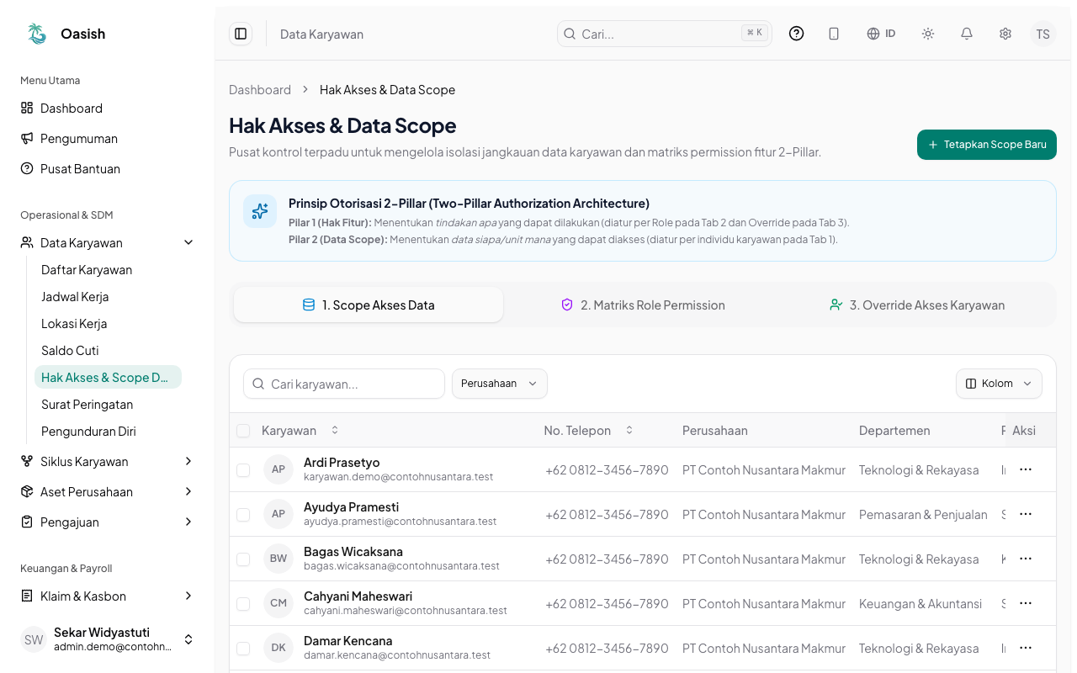Open Saldo Cuti in sidebar

point(108,351)
